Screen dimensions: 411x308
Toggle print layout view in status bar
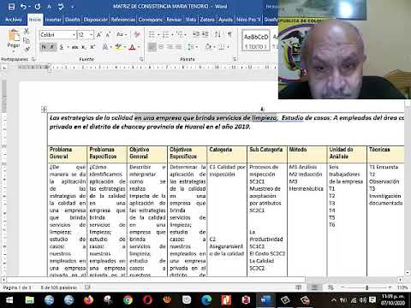(x=315, y=287)
